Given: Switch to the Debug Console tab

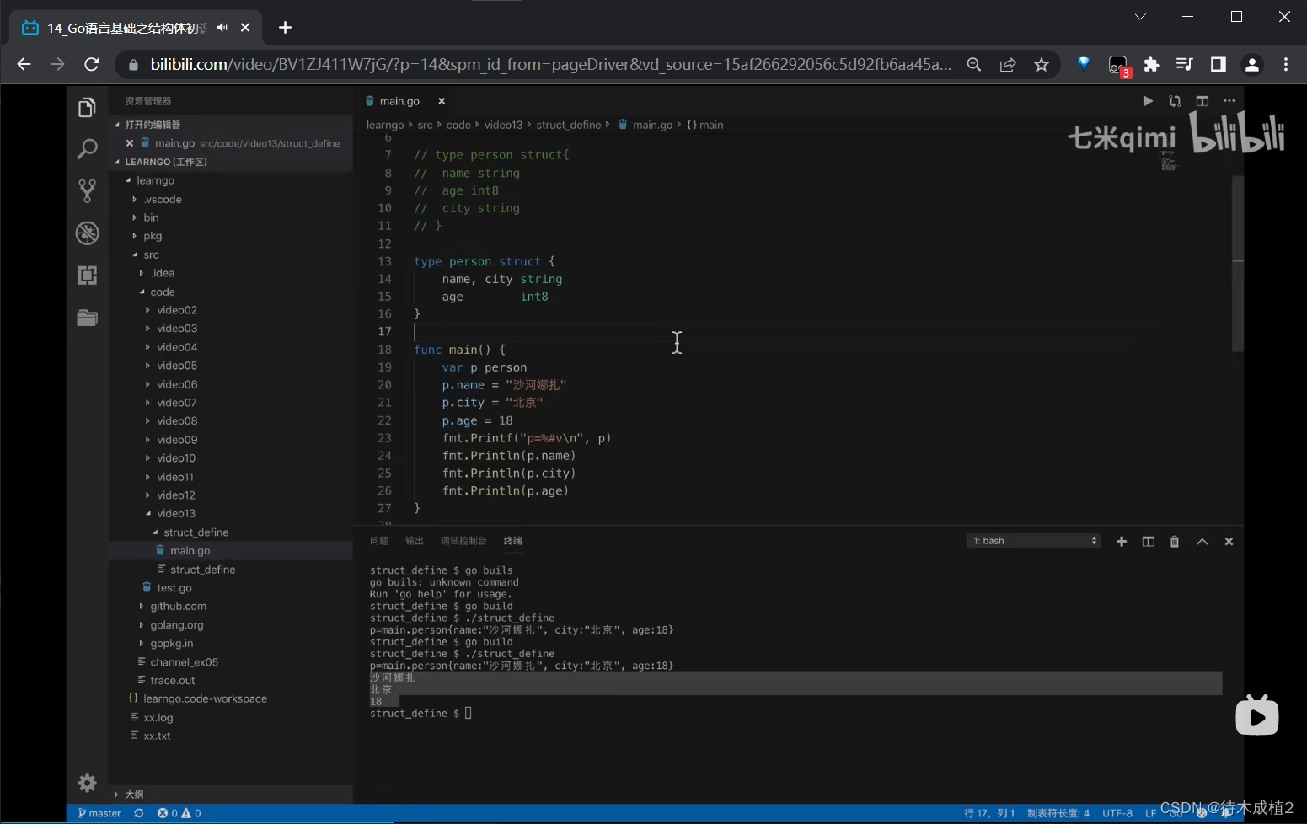Looking at the screenshot, I should click(463, 541).
